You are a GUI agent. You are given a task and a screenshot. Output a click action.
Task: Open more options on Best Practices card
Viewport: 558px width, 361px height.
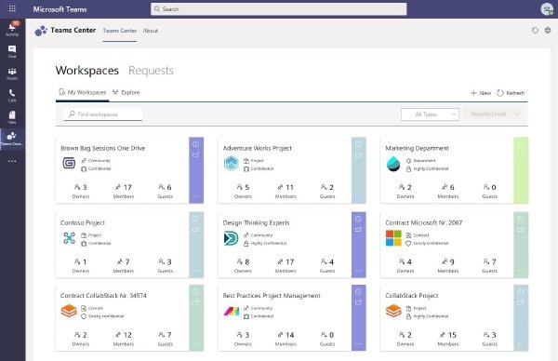point(358,344)
